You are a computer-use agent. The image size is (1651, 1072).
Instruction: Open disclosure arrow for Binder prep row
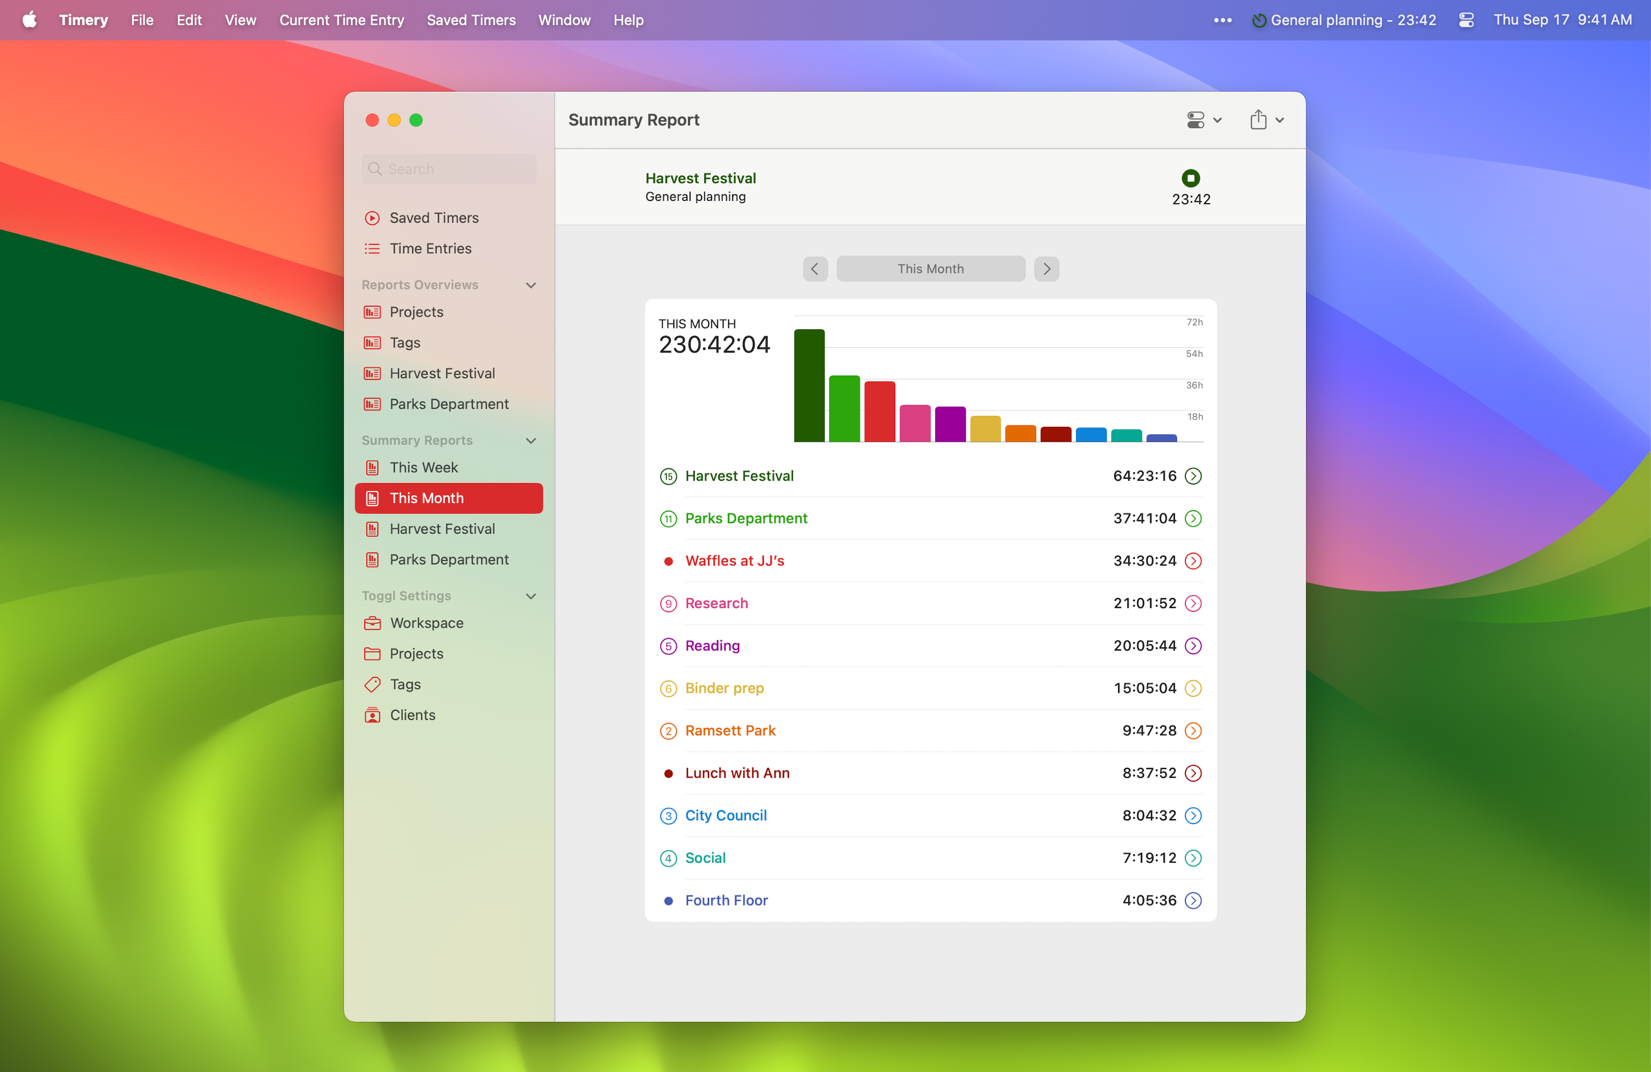1193,688
